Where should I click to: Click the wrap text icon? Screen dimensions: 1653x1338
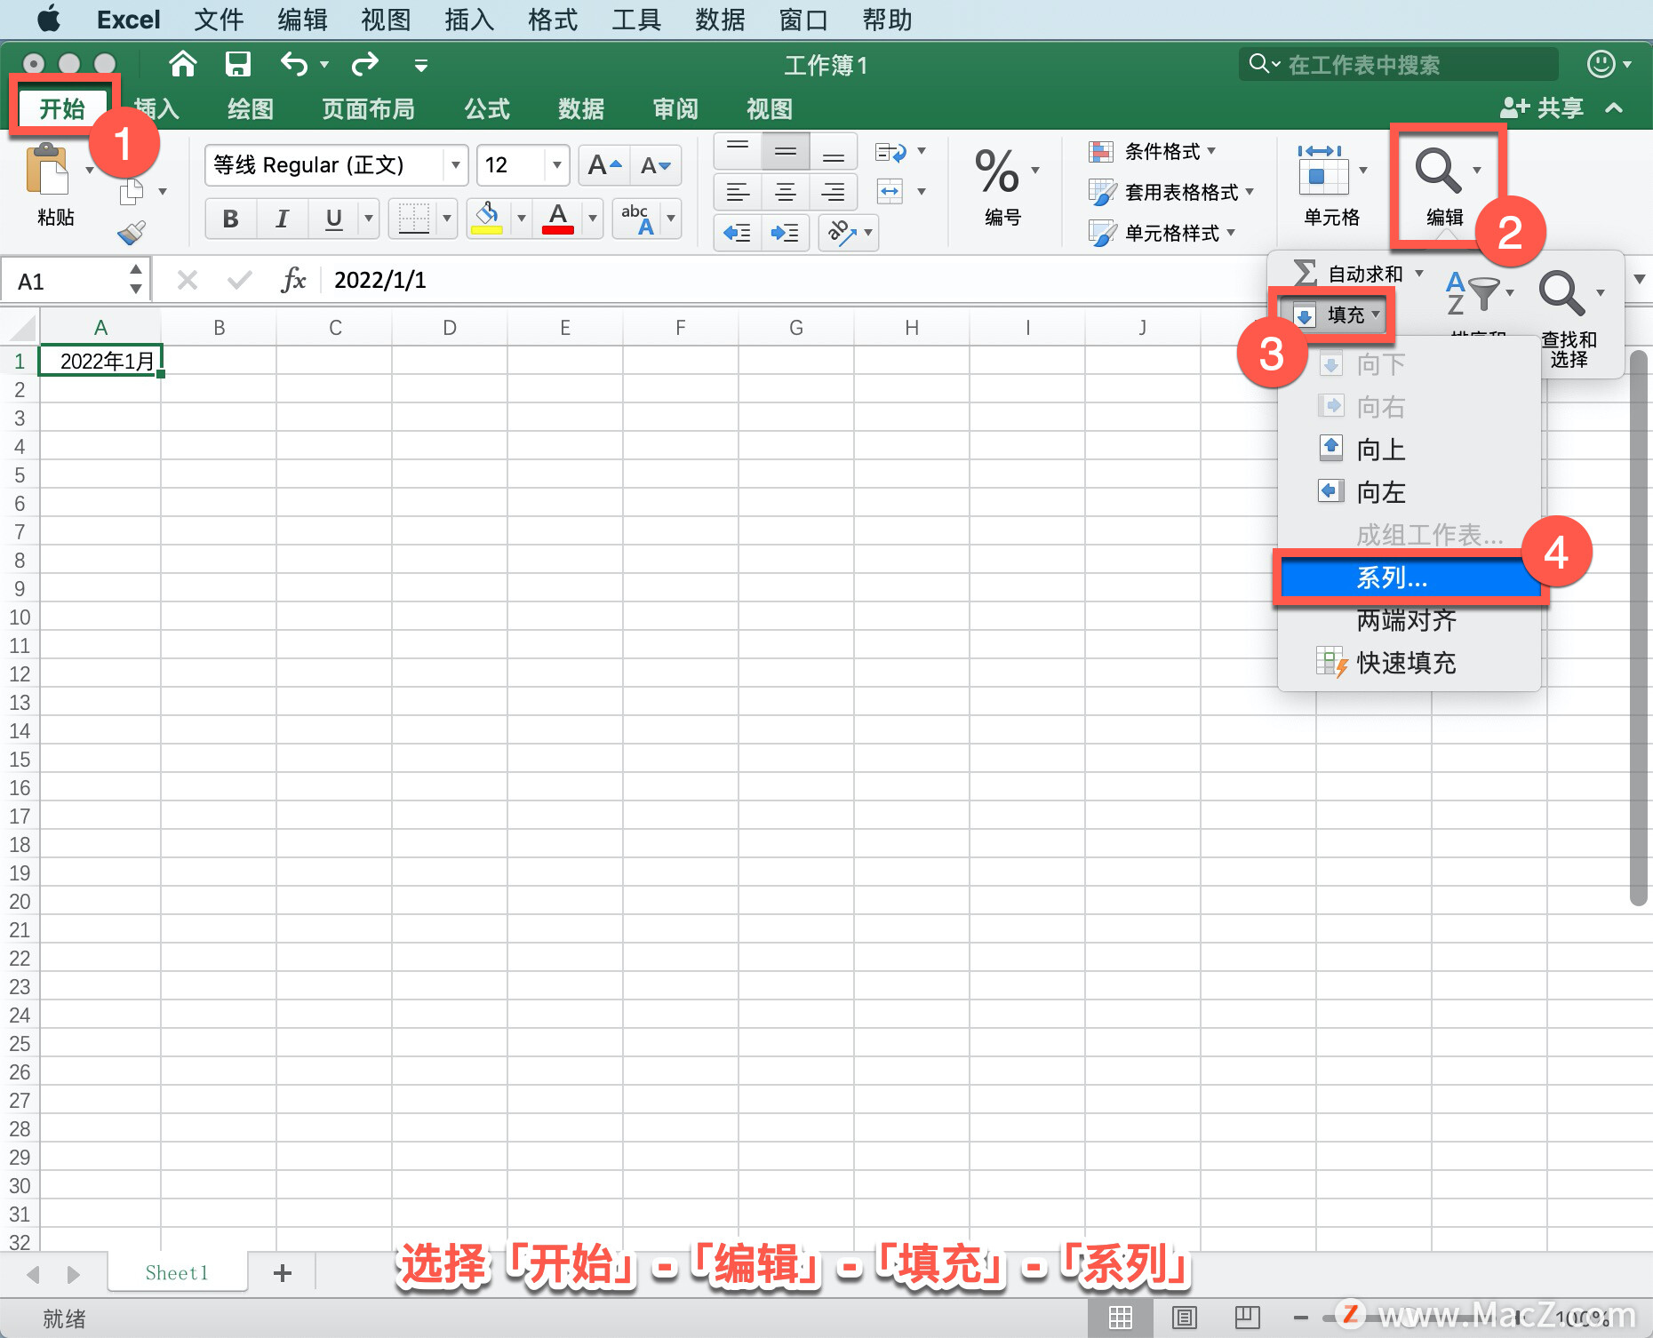[x=890, y=152]
